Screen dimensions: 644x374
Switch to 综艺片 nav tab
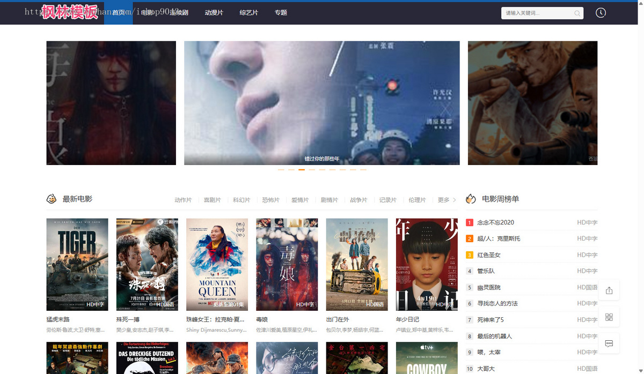(x=248, y=13)
